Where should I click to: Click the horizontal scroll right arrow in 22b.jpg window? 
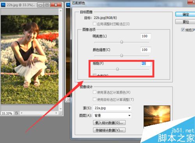coord(56,113)
